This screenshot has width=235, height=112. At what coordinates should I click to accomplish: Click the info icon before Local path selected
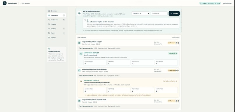(83, 31)
